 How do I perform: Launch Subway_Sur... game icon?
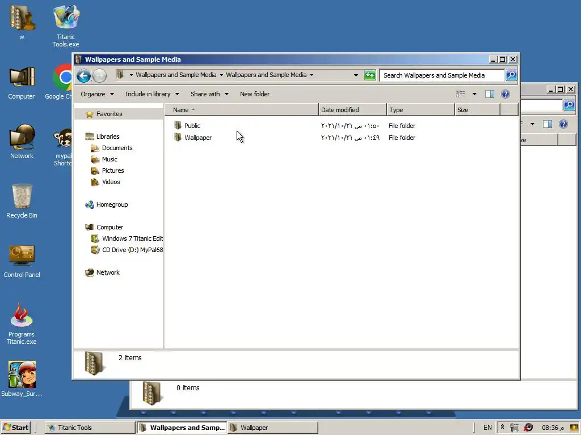(x=22, y=379)
